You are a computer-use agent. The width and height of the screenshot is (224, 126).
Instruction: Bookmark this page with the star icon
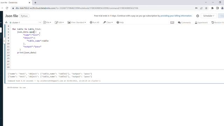[206, 8]
